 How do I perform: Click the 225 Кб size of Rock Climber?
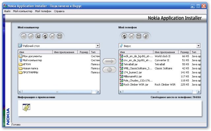tap(185, 85)
